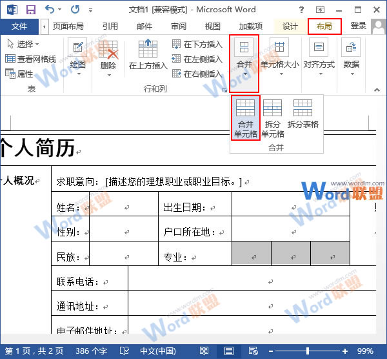Click the 性别 cell
The image size is (387, 359).
(x=70, y=229)
